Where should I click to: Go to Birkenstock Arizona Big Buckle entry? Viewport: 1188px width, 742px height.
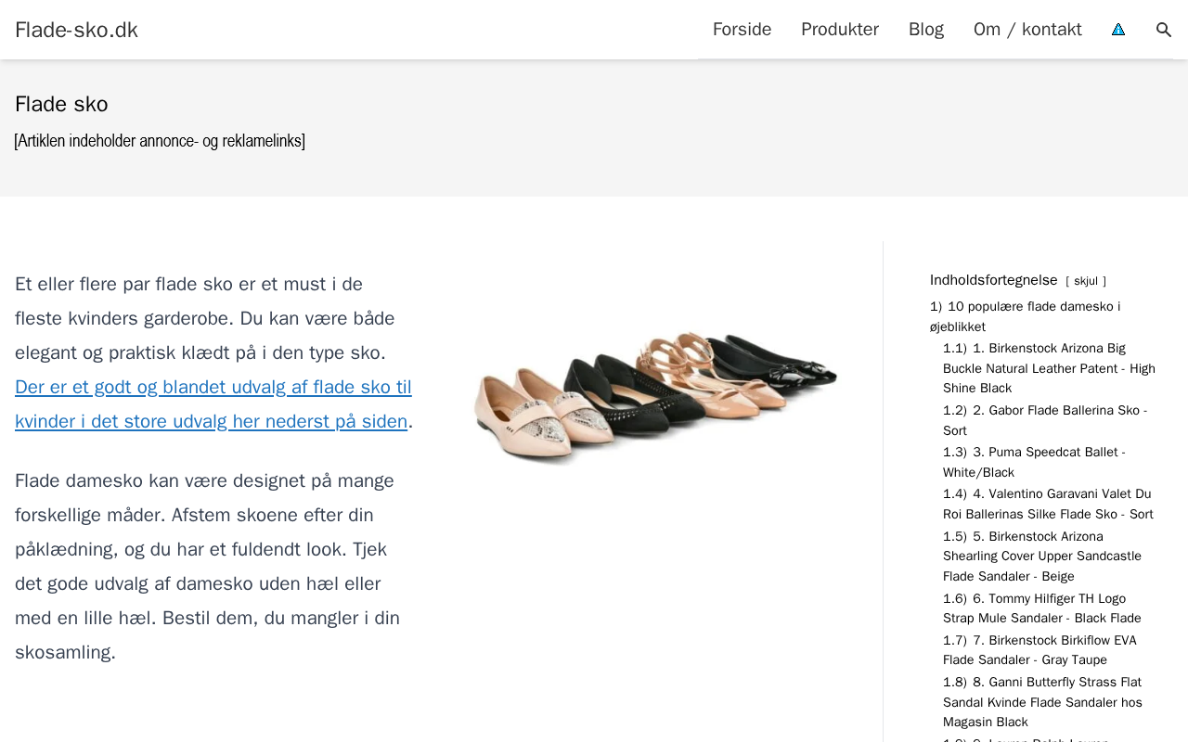(x=1049, y=368)
